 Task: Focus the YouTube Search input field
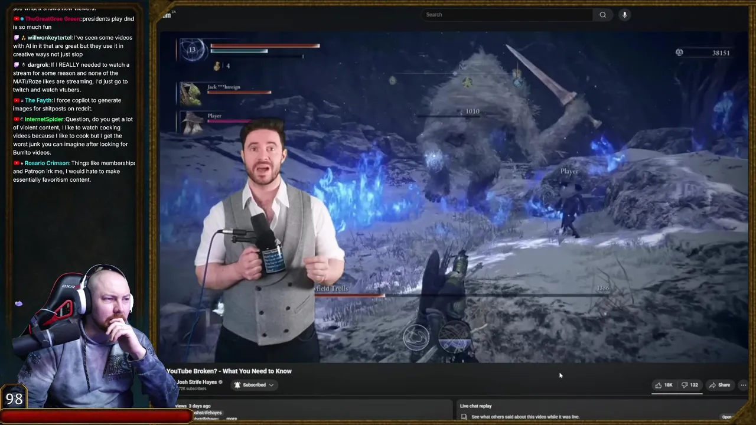coord(509,15)
